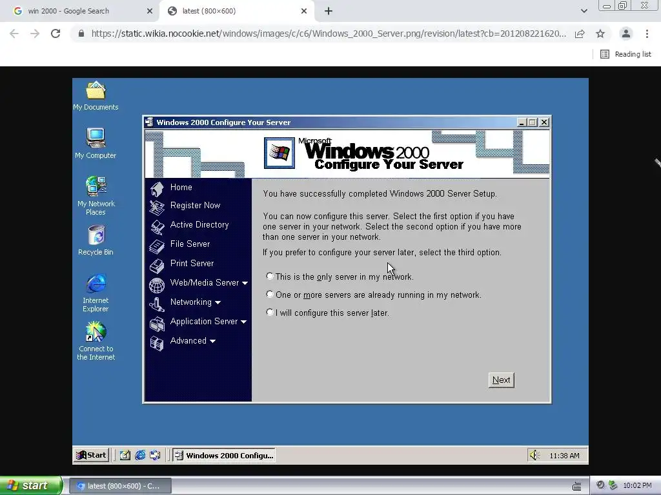Click 'latest (800×600)' XP taskbar button

point(120,486)
